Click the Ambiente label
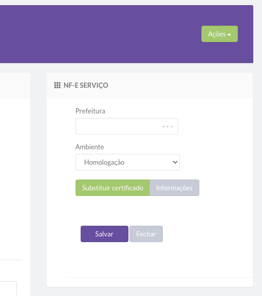Viewport: 262px width, 296px height. pyautogui.click(x=89, y=147)
